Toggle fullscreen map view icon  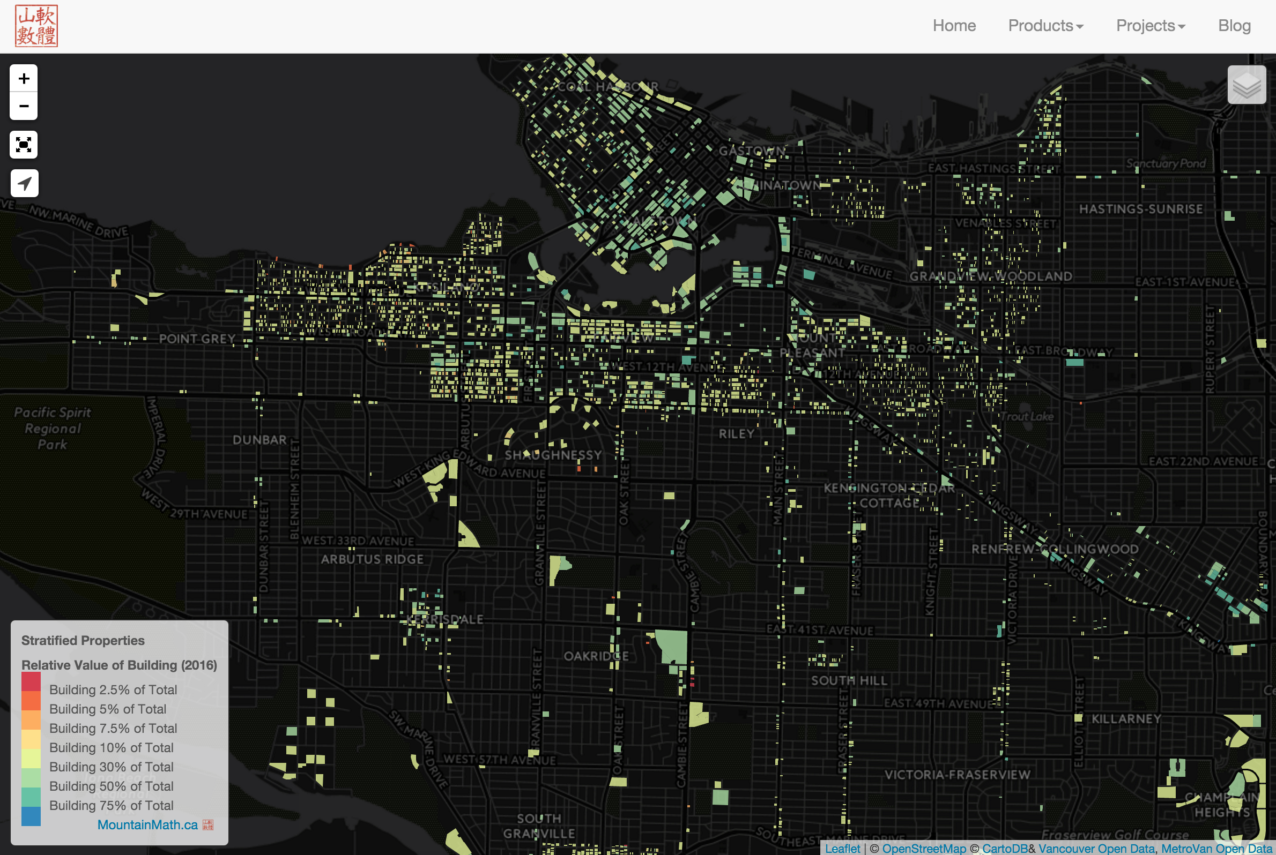[x=24, y=145]
